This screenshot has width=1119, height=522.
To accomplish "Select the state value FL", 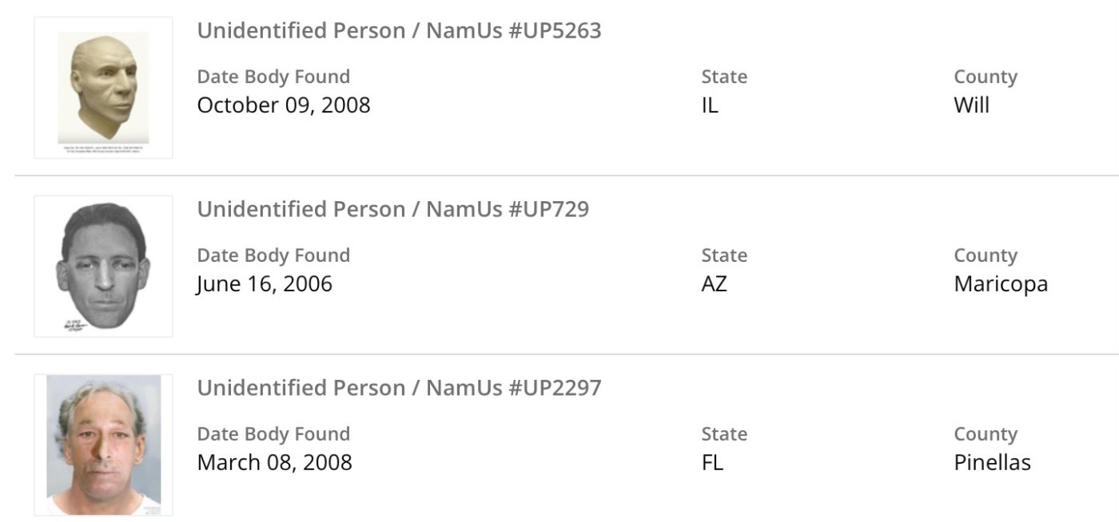I will [x=712, y=463].
